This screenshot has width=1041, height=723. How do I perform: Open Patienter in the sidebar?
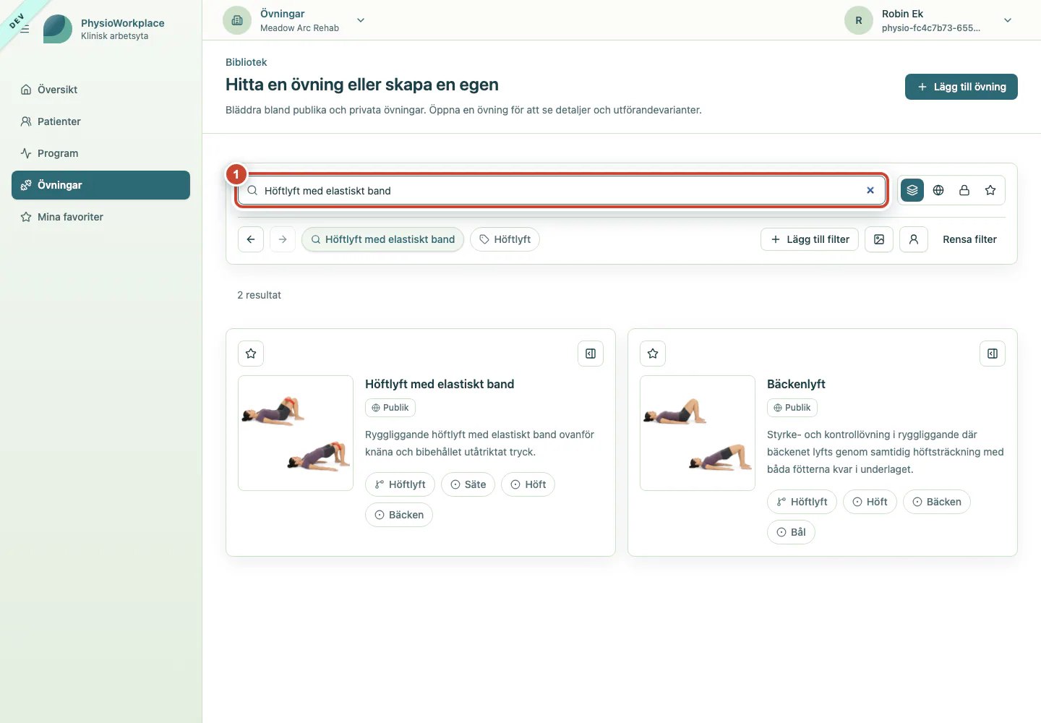click(x=100, y=121)
